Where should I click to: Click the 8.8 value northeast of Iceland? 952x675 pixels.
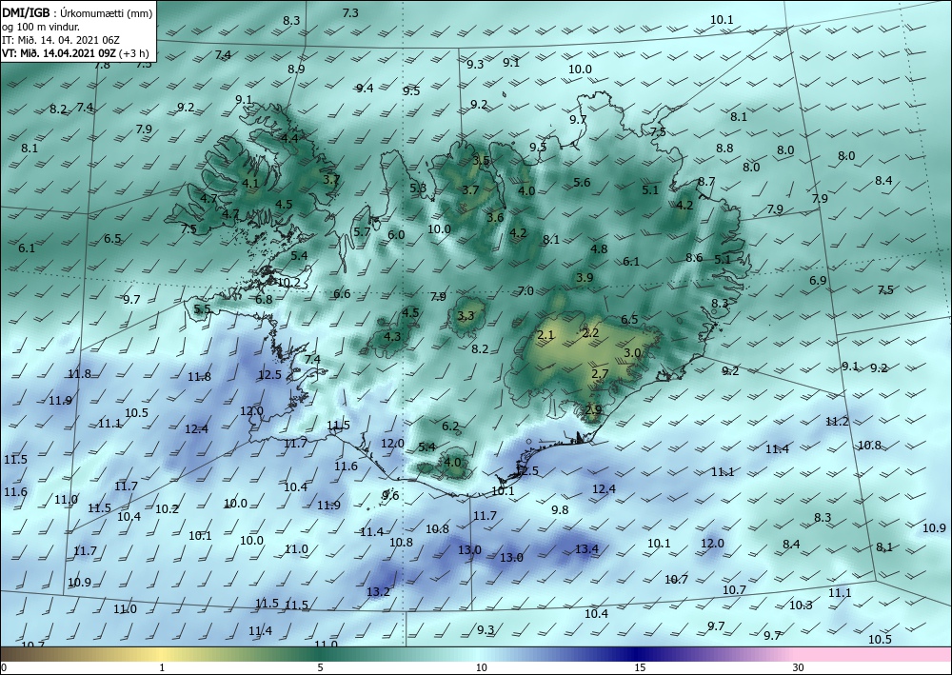tap(724, 149)
